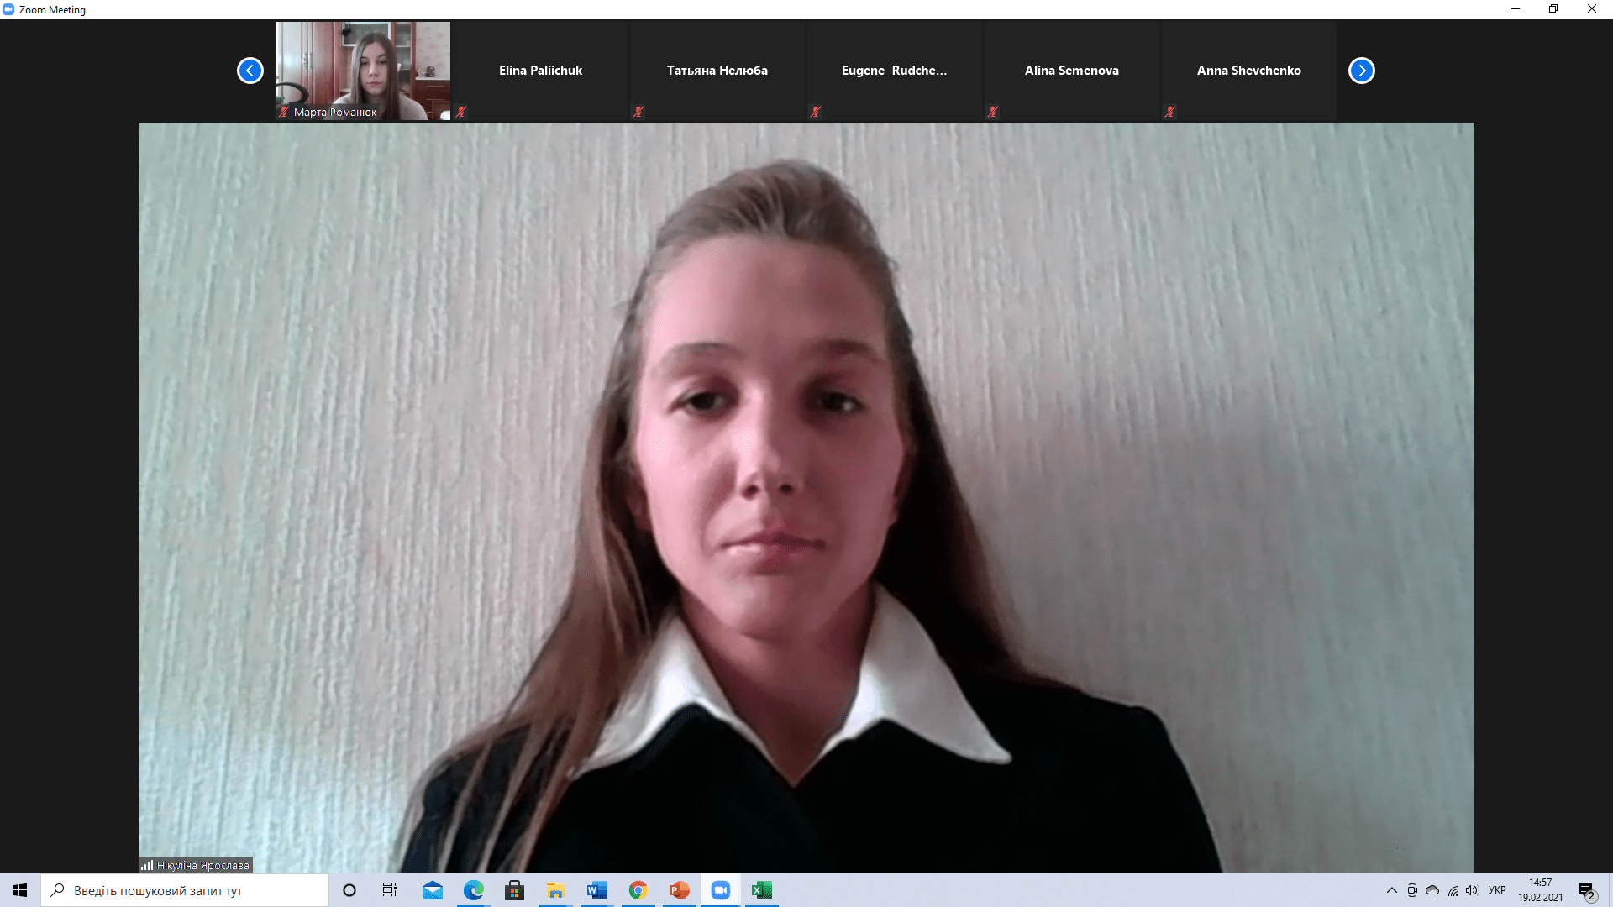
Task: Open the УКР language switcher
Action: coord(1496,890)
